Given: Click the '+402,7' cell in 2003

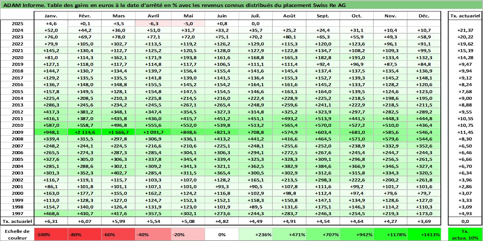Looking at the screenshot, I should 118,173.
